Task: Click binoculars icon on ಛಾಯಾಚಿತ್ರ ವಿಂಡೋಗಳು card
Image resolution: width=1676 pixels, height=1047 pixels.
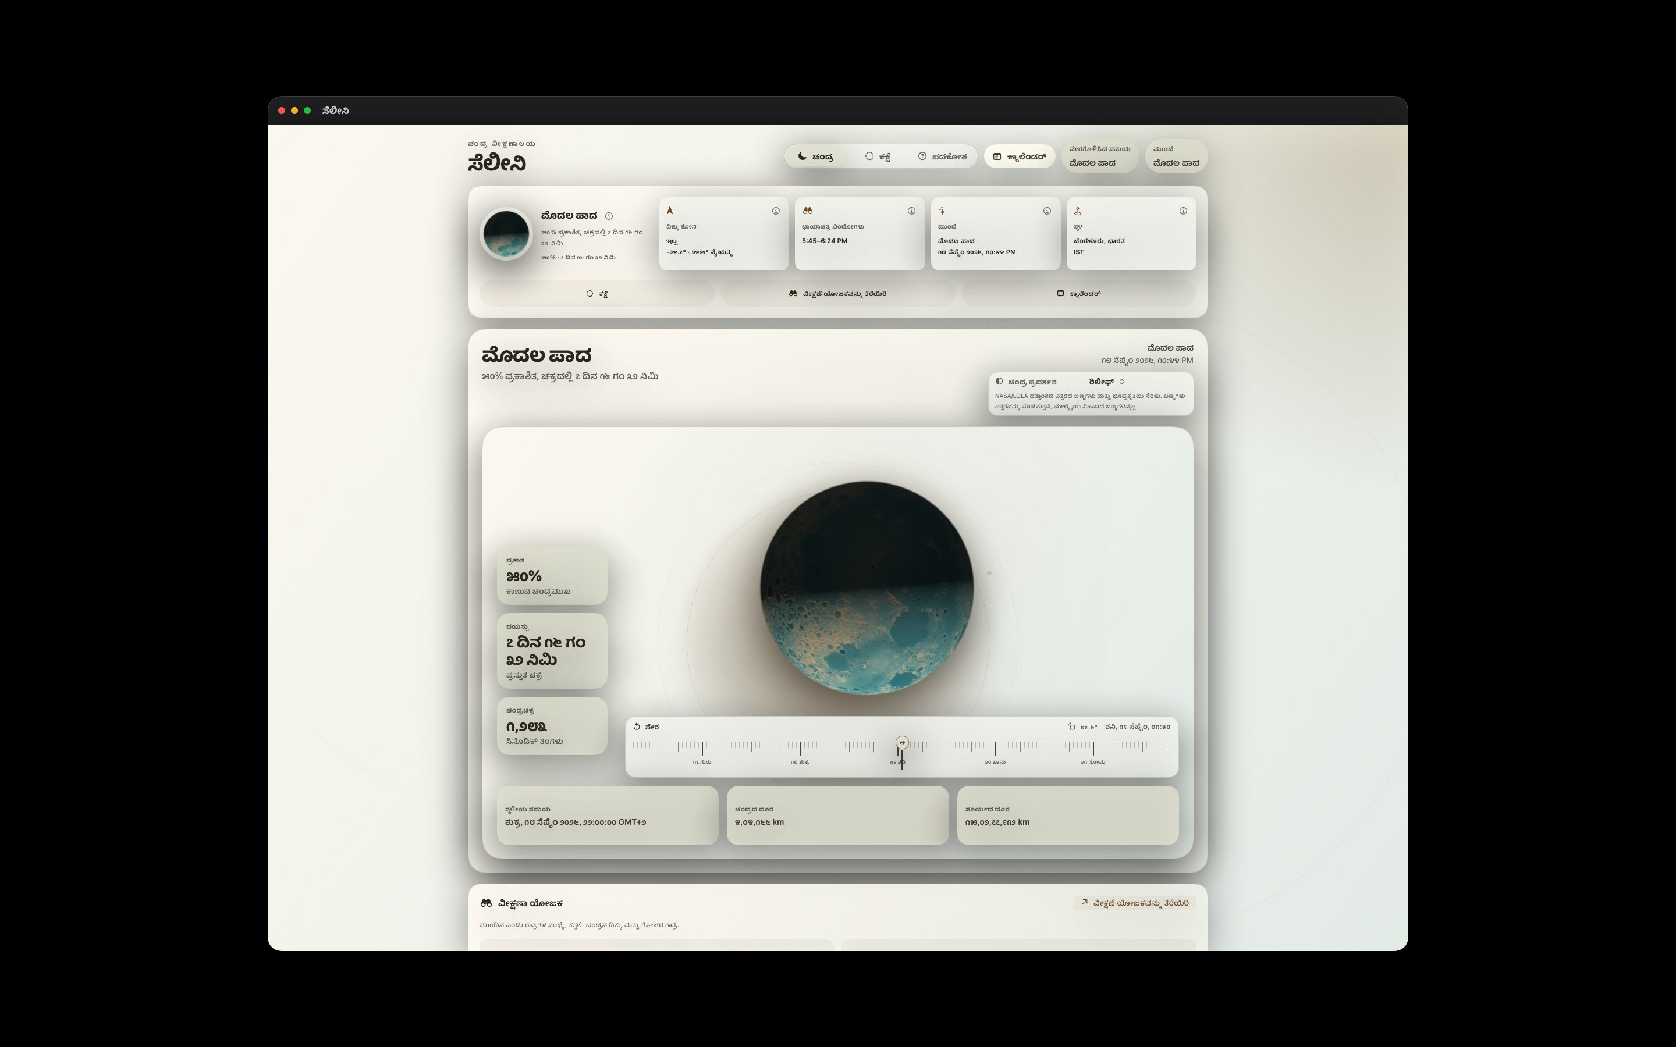Action: [808, 211]
